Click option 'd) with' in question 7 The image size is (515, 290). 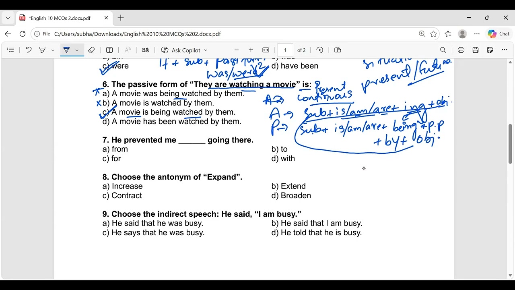tap(283, 158)
